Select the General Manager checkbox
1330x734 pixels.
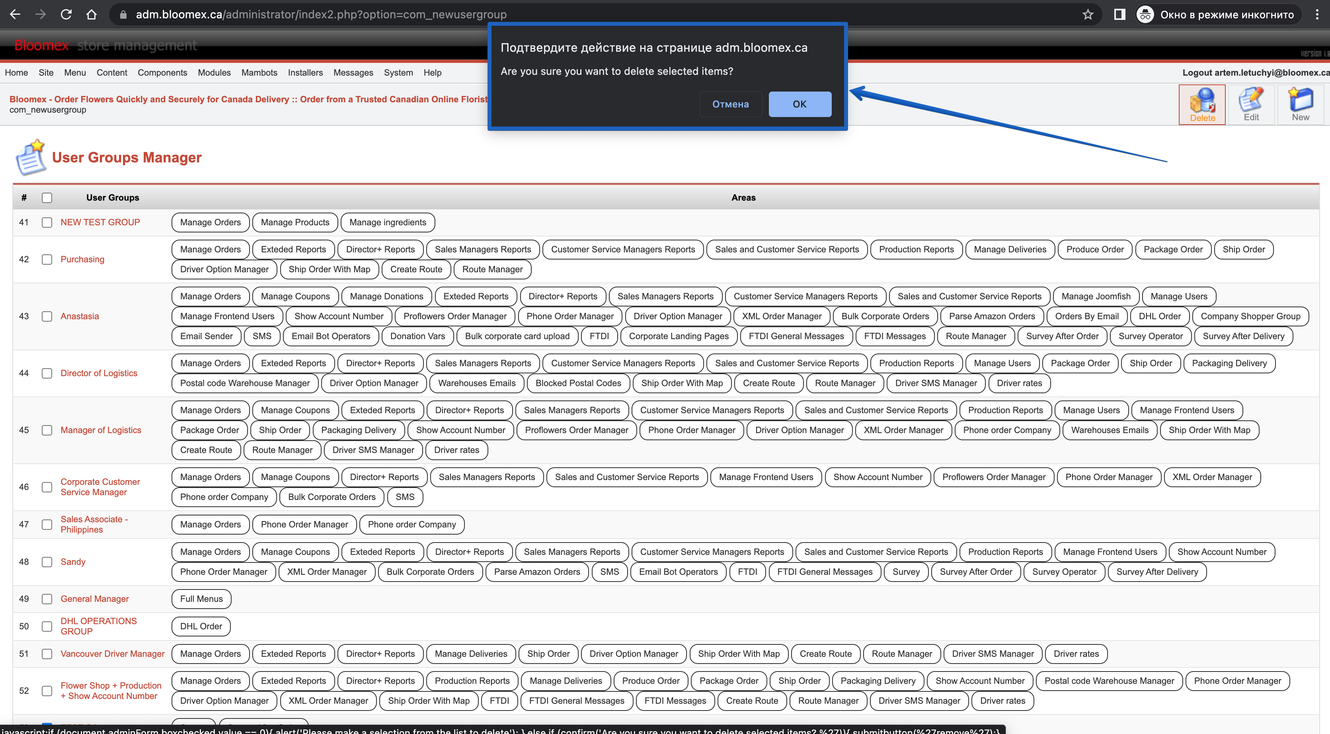(47, 599)
